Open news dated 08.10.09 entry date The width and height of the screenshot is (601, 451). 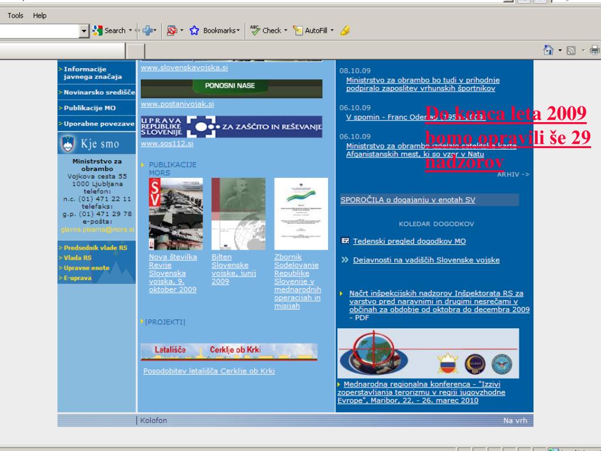pyautogui.click(x=355, y=71)
